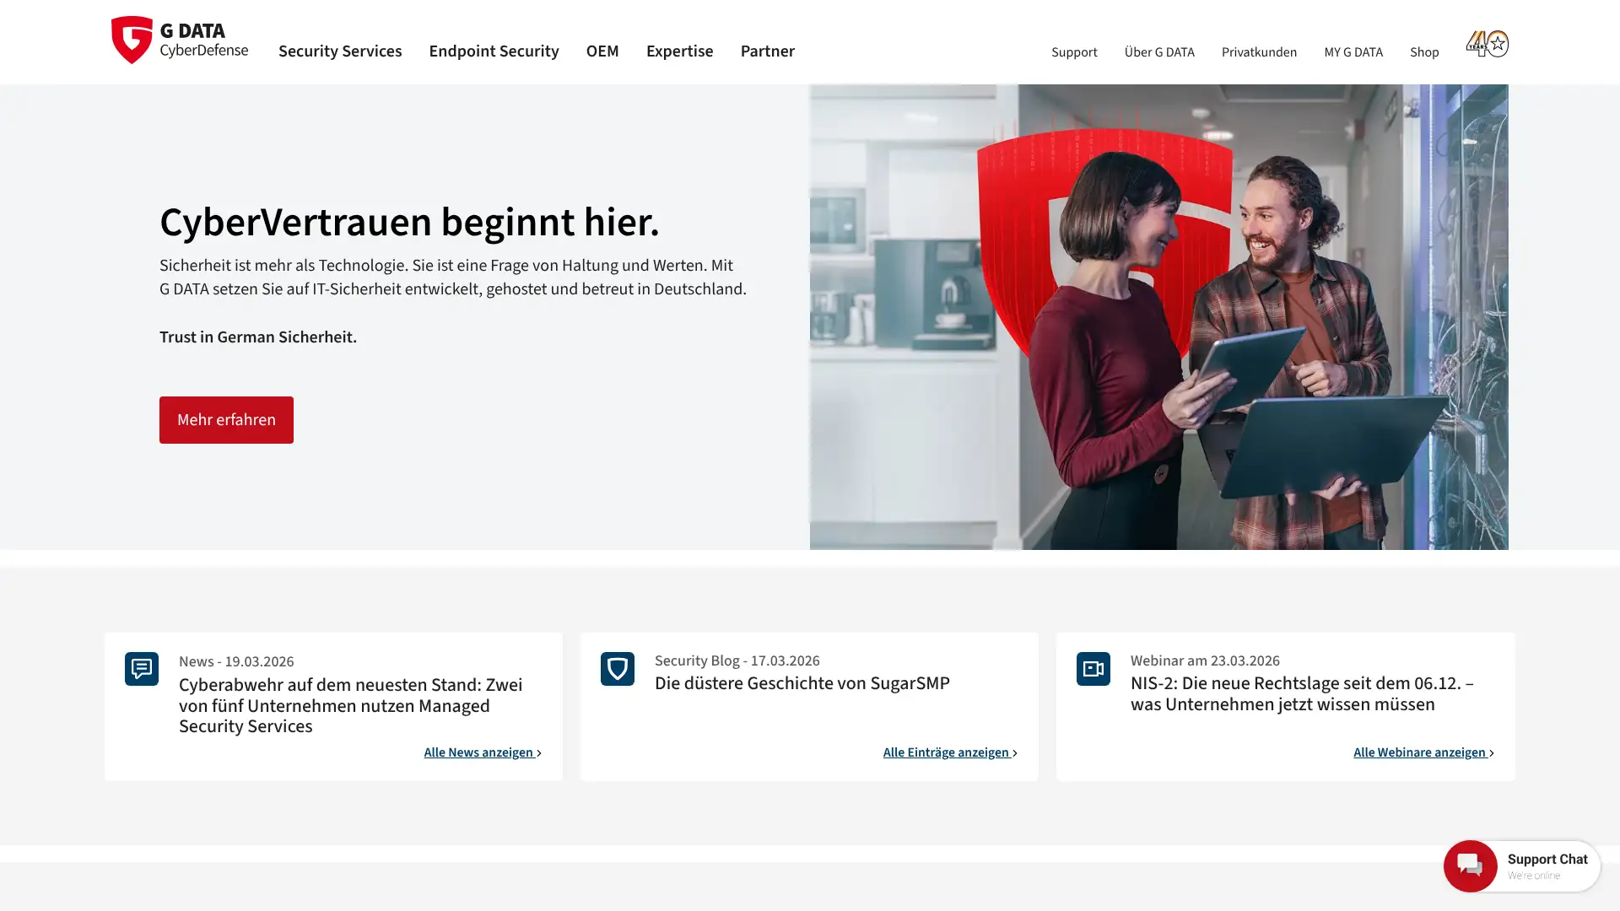This screenshot has height=911, width=1620.
Task: Open the OEM menu item
Action: click(x=602, y=51)
